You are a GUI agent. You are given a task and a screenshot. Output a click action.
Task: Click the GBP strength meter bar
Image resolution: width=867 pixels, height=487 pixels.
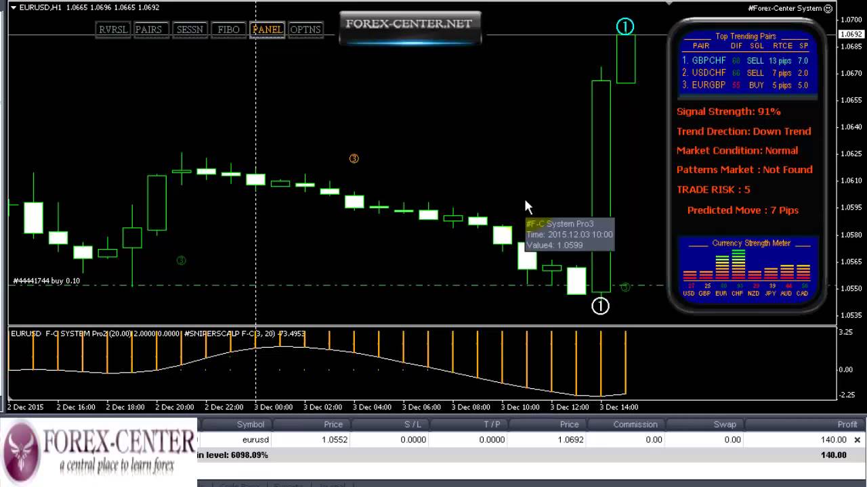tap(705, 275)
